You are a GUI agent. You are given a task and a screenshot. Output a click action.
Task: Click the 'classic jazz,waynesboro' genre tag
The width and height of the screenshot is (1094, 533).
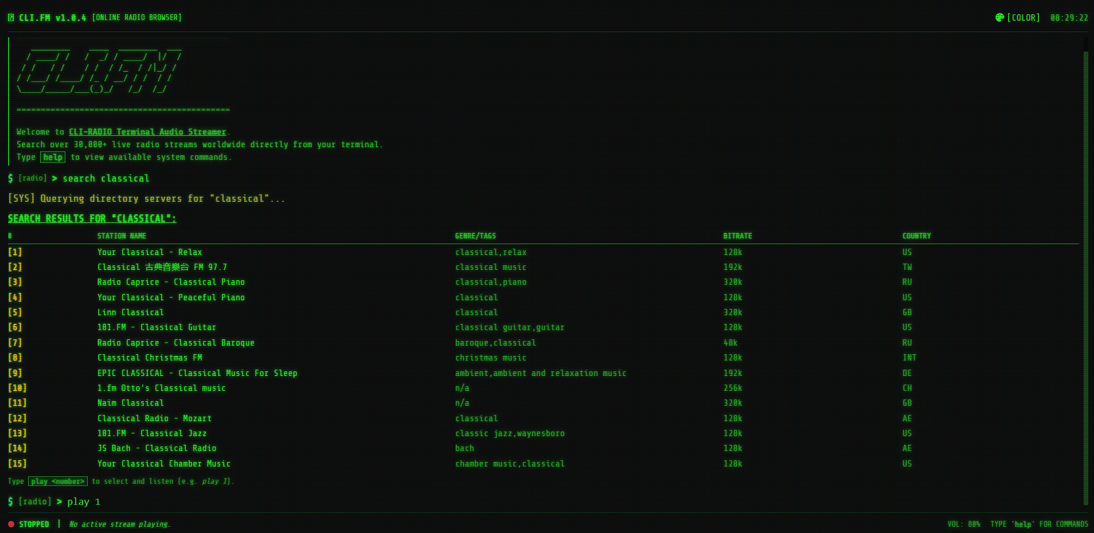tap(510, 433)
